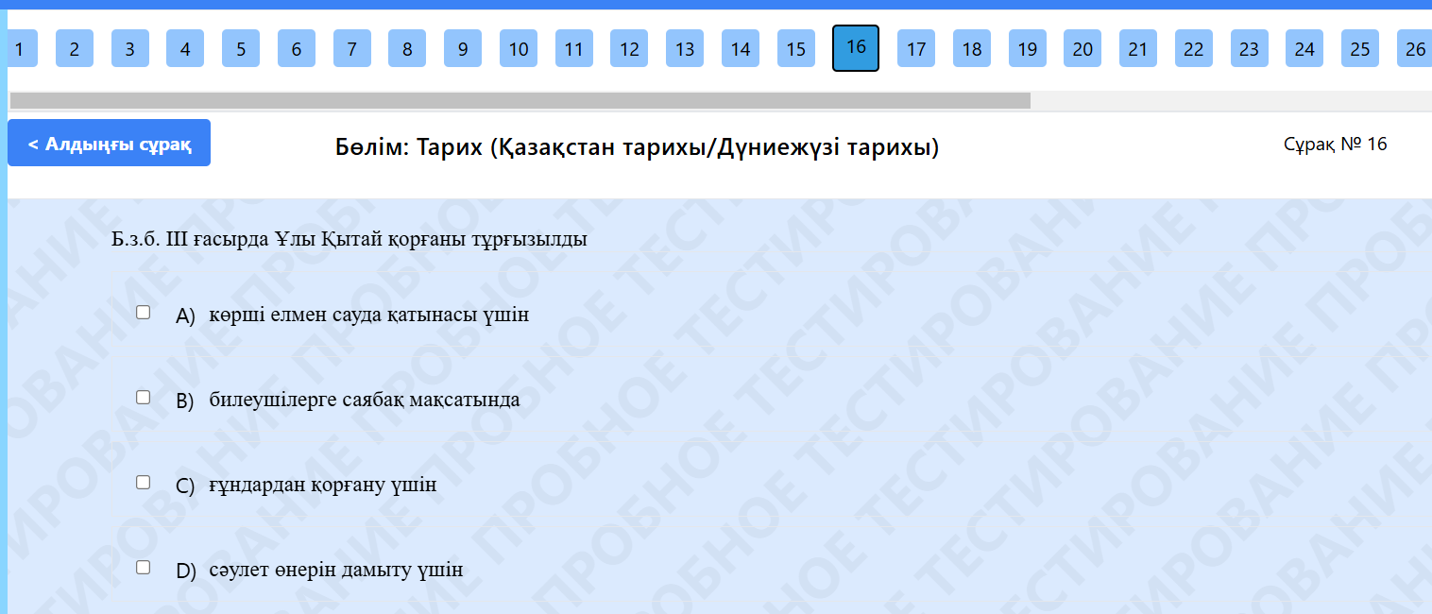Go to question number 22
The height and width of the screenshot is (614, 1432).
click(x=1194, y=48)
